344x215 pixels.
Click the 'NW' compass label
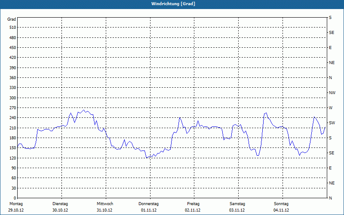[332, 93]
